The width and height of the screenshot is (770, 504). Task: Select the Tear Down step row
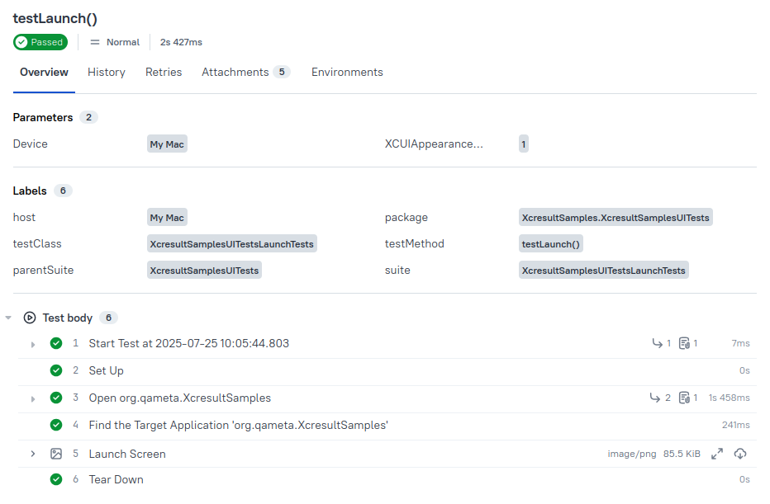[387, 480]
